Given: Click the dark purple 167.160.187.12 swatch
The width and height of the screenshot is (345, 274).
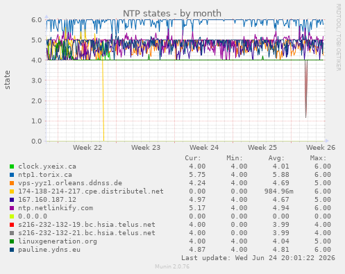Looking at the screenshot, I should [x=12, y=200].
